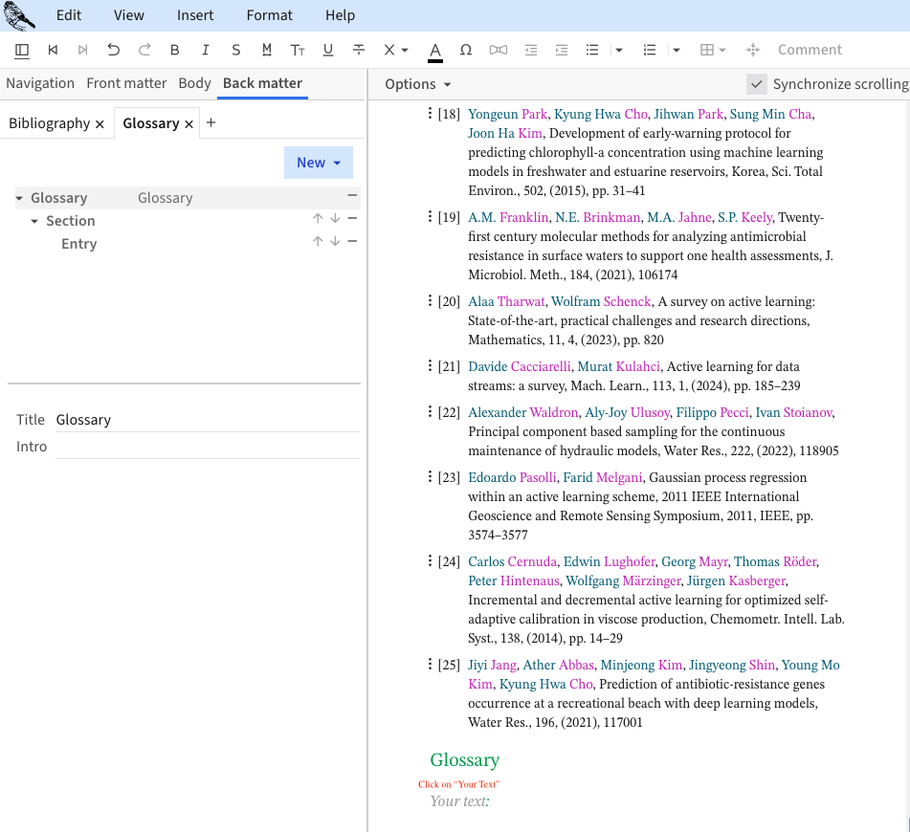Click the text color button
The image size is (910, 832).
(x=435, y=50)
